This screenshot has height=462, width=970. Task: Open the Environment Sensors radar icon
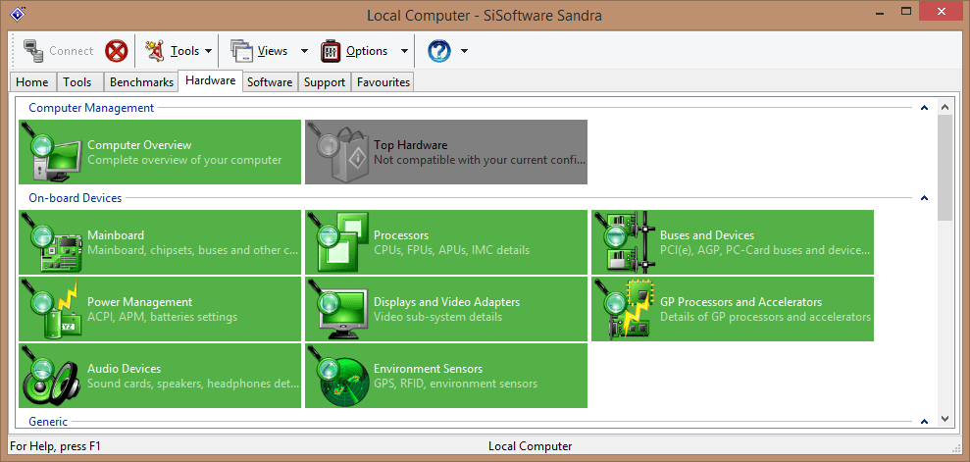pos(337,376)
